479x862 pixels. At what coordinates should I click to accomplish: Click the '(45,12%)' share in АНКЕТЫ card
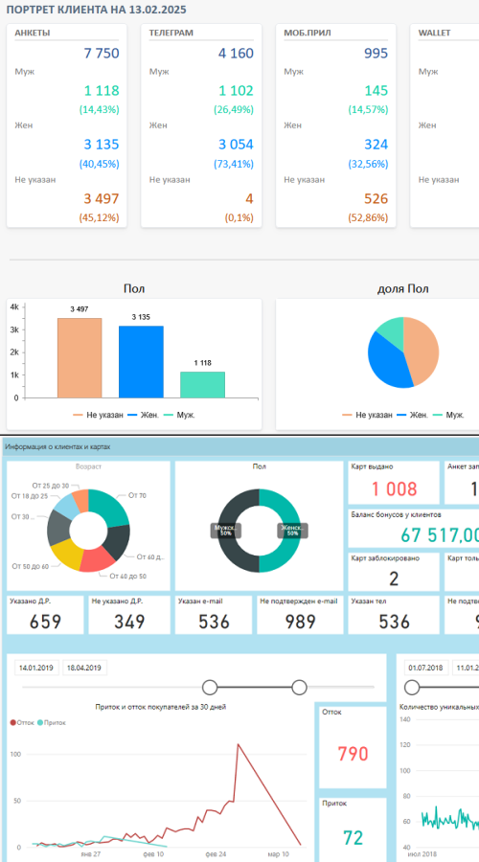click(99, 217)
